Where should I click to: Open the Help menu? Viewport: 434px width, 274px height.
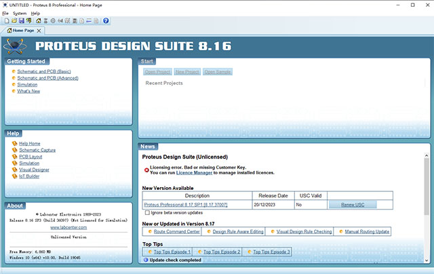tap(35, 14)
